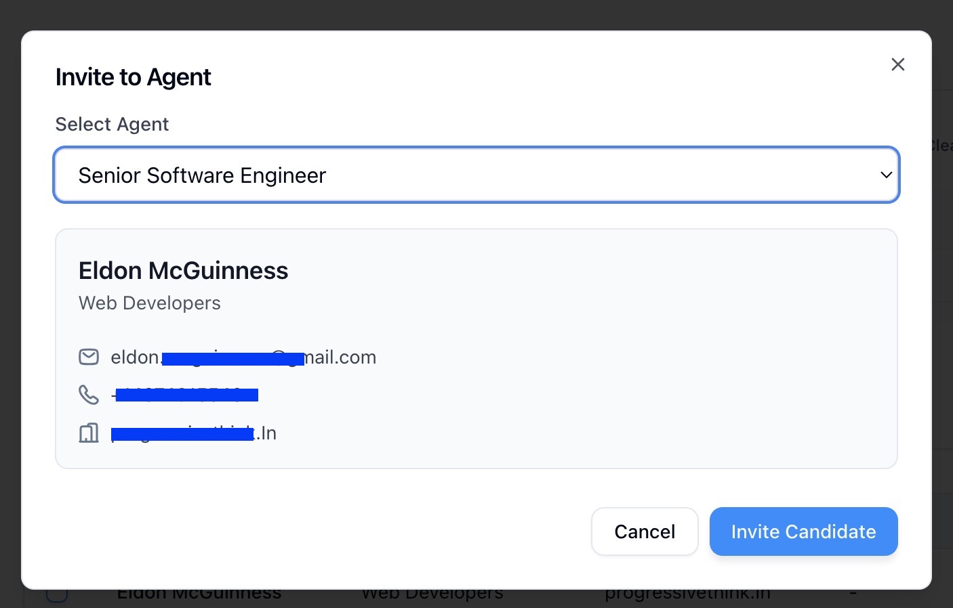Click the Eldon McGuinness row behind the dialog

coord(199,594)
